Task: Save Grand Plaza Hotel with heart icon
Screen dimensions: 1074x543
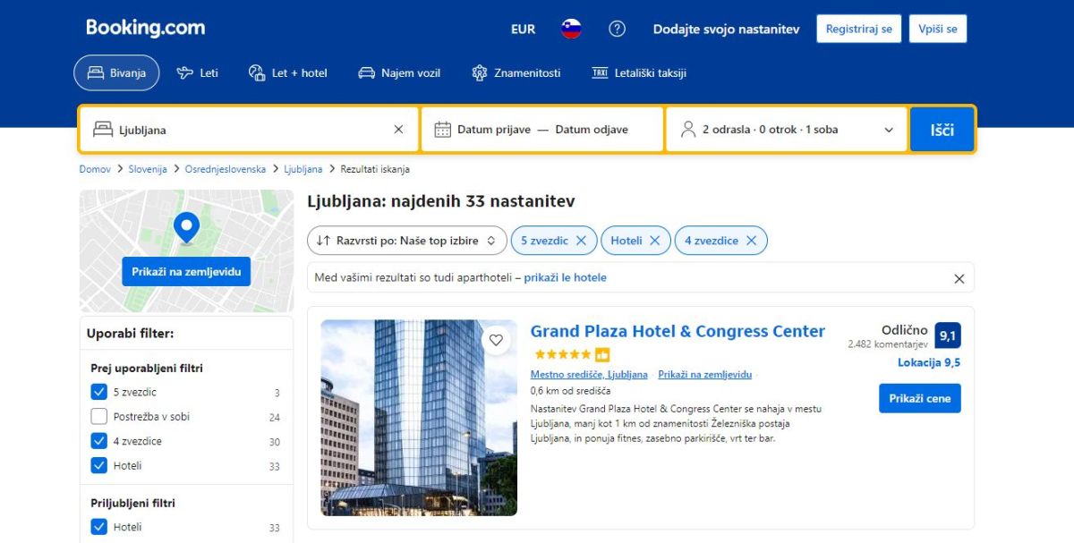Action: coord(496,340)
